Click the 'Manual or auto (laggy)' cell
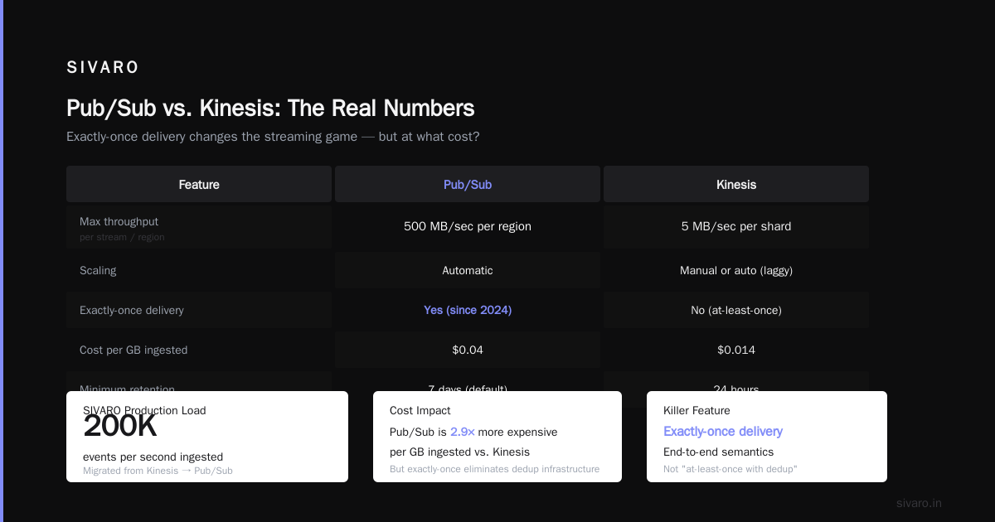Image resolution: width=995 pixels, height=522 pixels. (x=736, y=270)
